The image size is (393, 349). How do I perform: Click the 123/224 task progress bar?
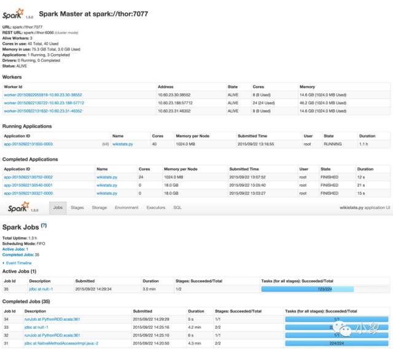[x=325, y=288]
